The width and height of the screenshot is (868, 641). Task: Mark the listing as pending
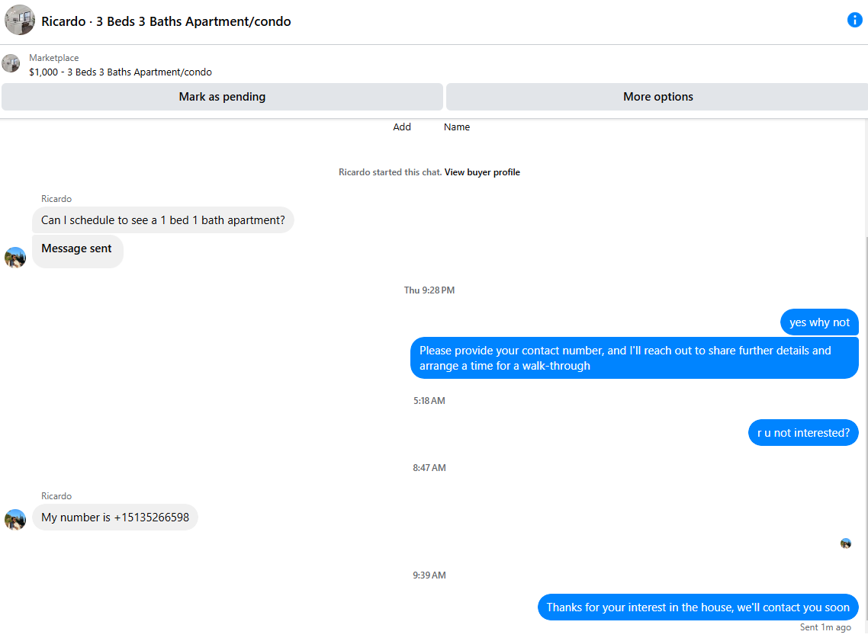pos(222,97)
